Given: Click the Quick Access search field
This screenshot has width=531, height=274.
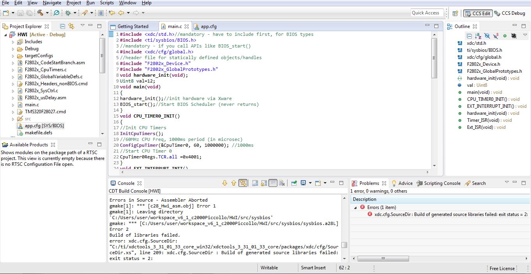Looking at the screenshot, I should [427, 13].
